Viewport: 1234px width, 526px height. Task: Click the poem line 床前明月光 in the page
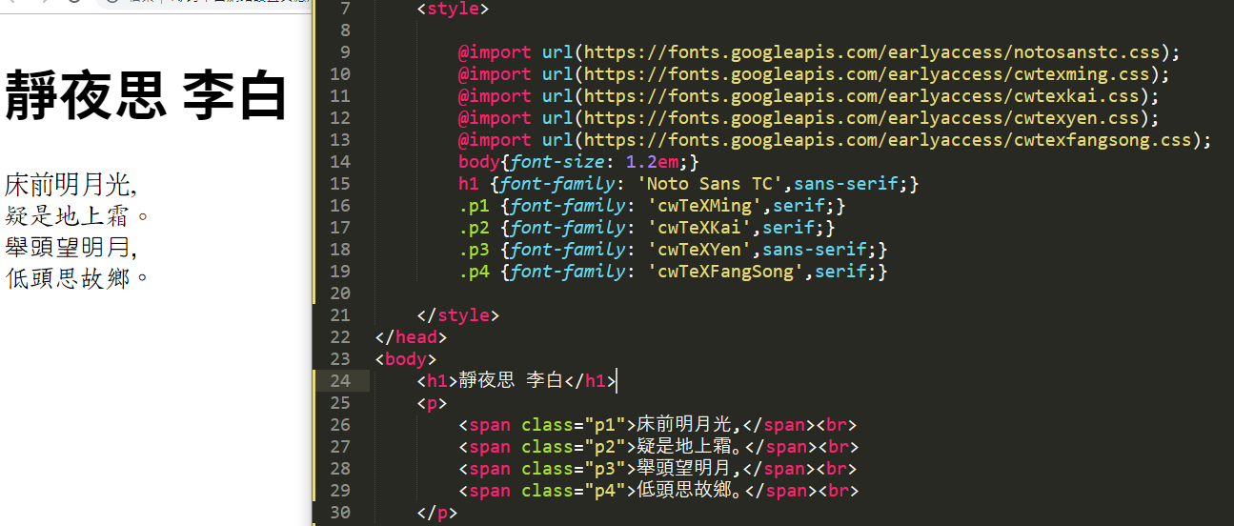coord(71,184)
